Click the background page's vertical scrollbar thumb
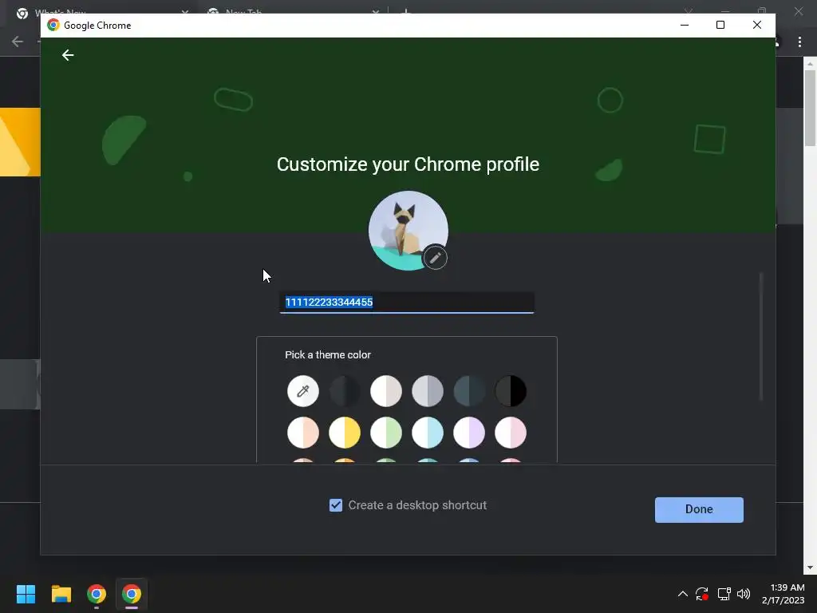The height and width of the screenshot is (613, 817). 809,108
